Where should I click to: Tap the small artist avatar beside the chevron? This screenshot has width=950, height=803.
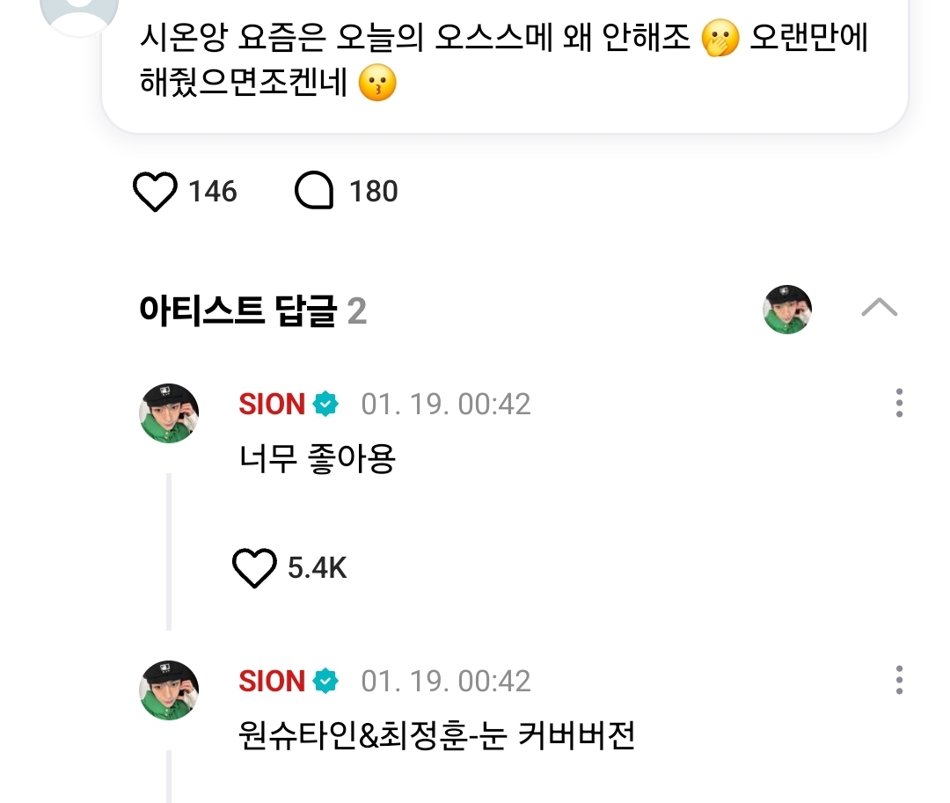click(x=786, y=310)
